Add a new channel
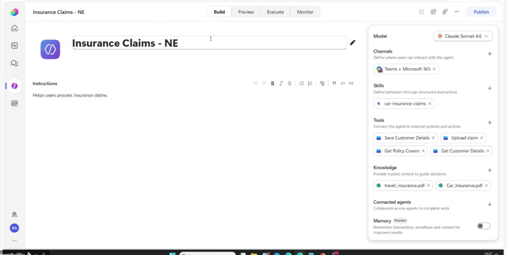This screenshot has height=255, width=507. 490,54
